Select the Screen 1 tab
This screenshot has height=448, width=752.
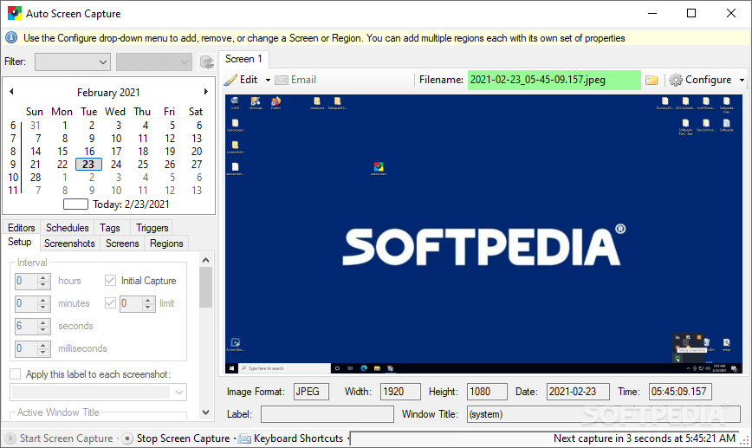coord(243,59)
